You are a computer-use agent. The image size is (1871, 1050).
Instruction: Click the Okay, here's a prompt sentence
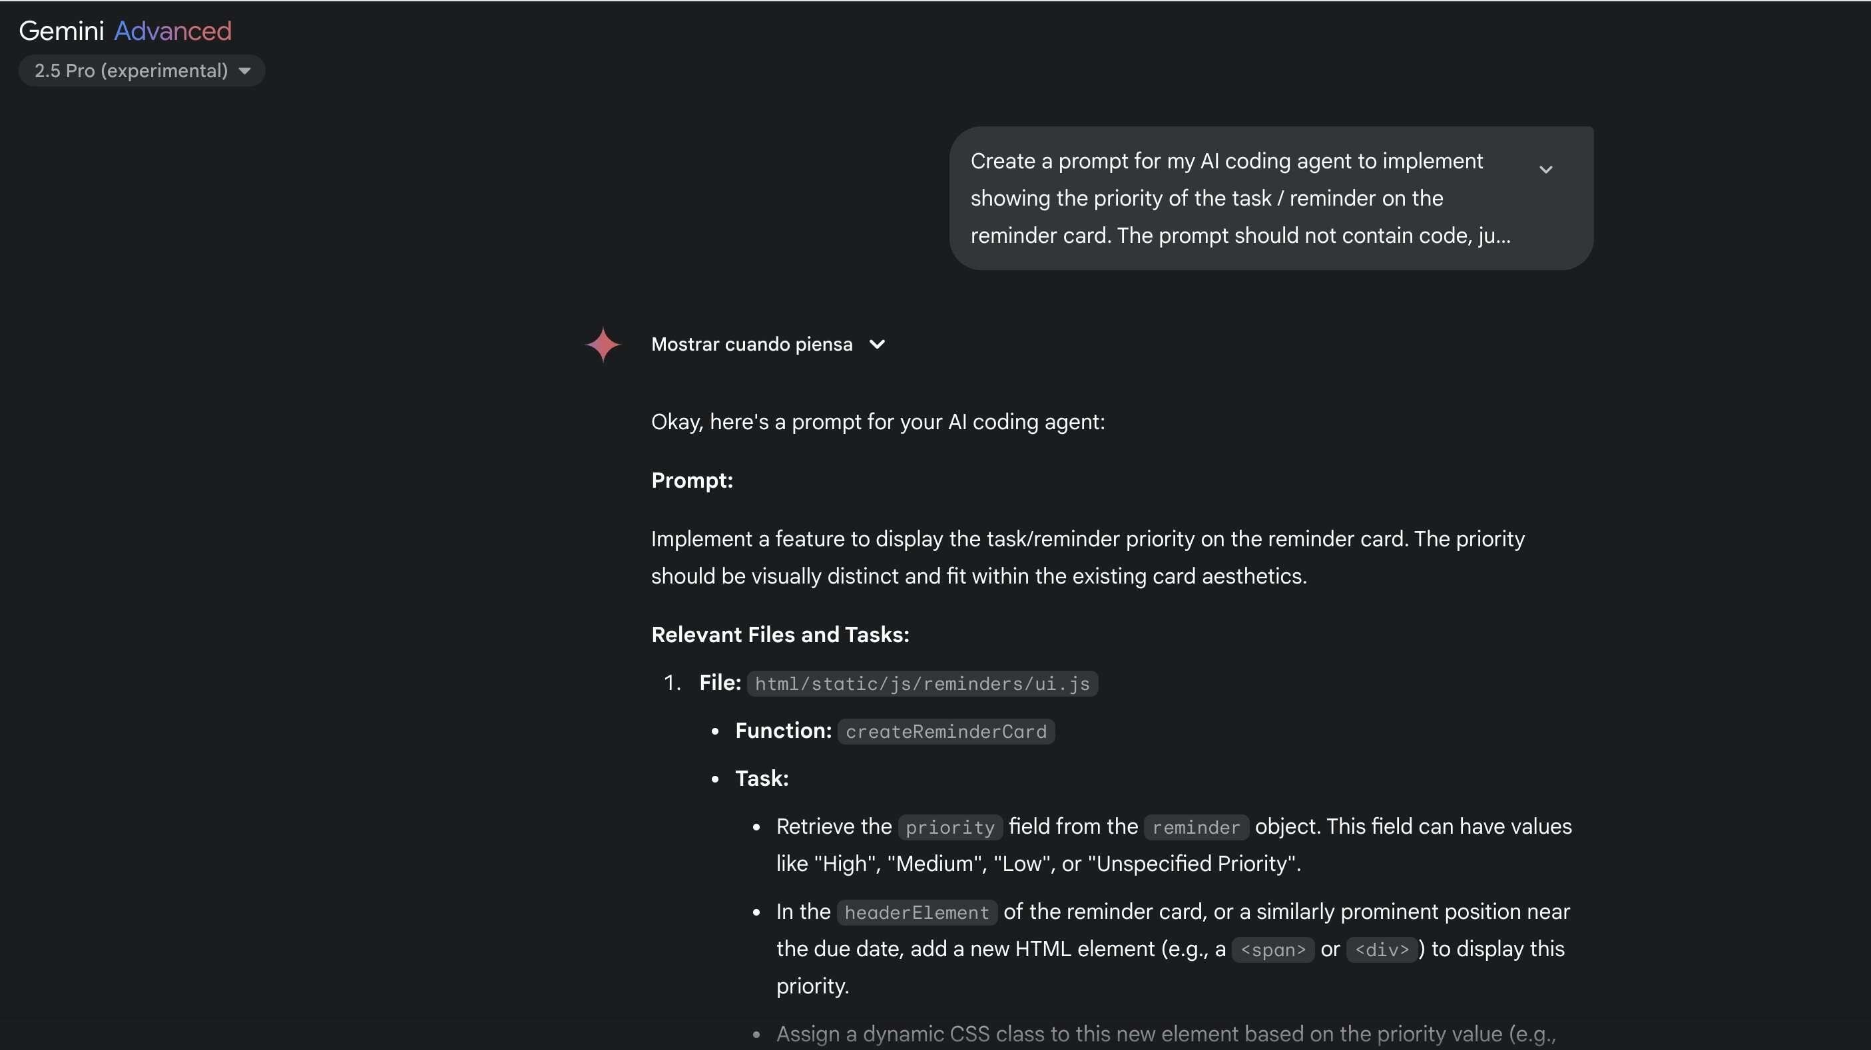pyautogui.click(x=878, y=422)
